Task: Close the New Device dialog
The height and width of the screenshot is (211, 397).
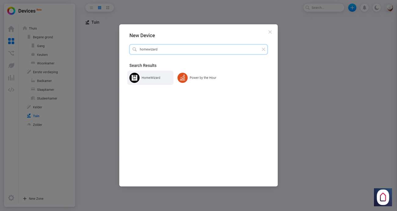Action: coord(270,32)
